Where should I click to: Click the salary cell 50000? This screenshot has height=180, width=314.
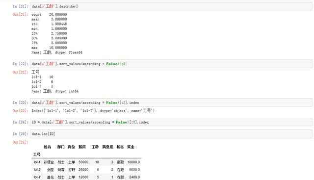(x=83, y=162)
